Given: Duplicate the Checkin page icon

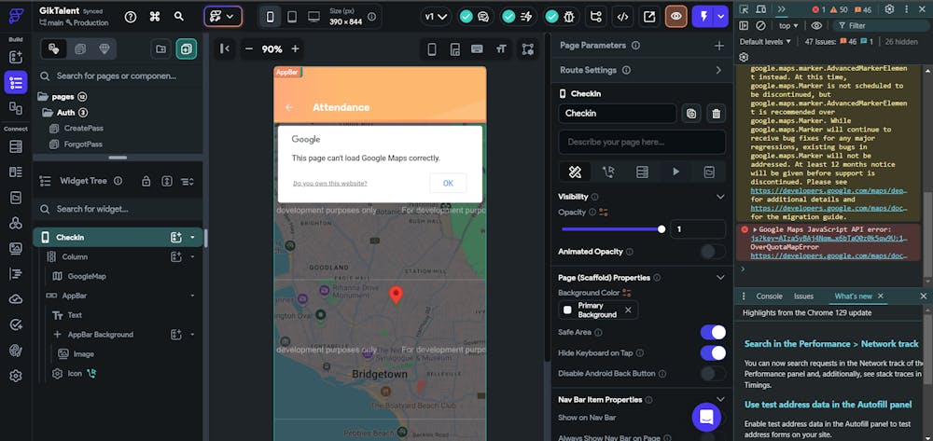Looking at the screenshot, I should pos(690,114).
